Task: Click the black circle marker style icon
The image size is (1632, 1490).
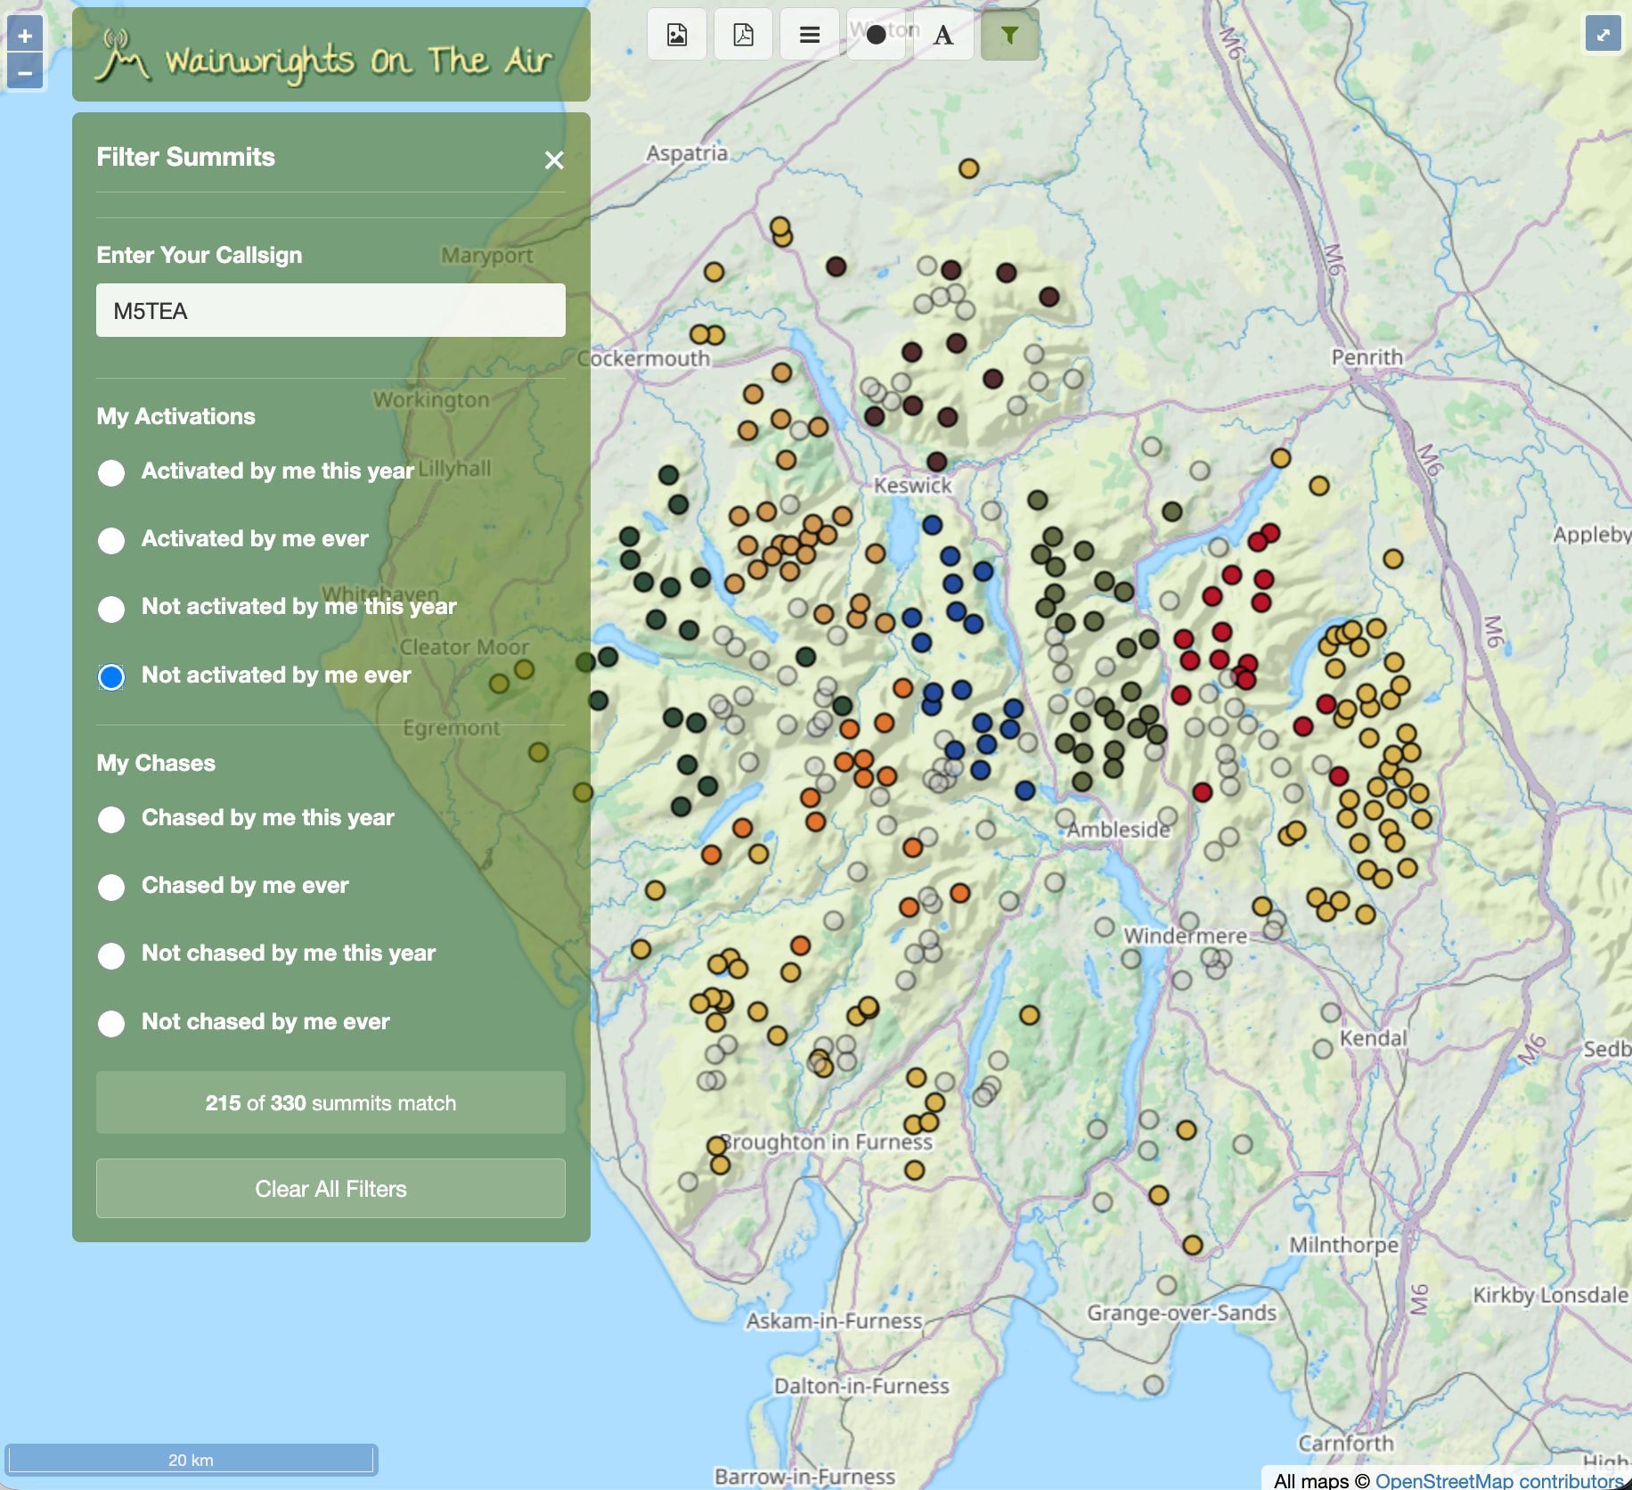Action: [x=876, y=35]
